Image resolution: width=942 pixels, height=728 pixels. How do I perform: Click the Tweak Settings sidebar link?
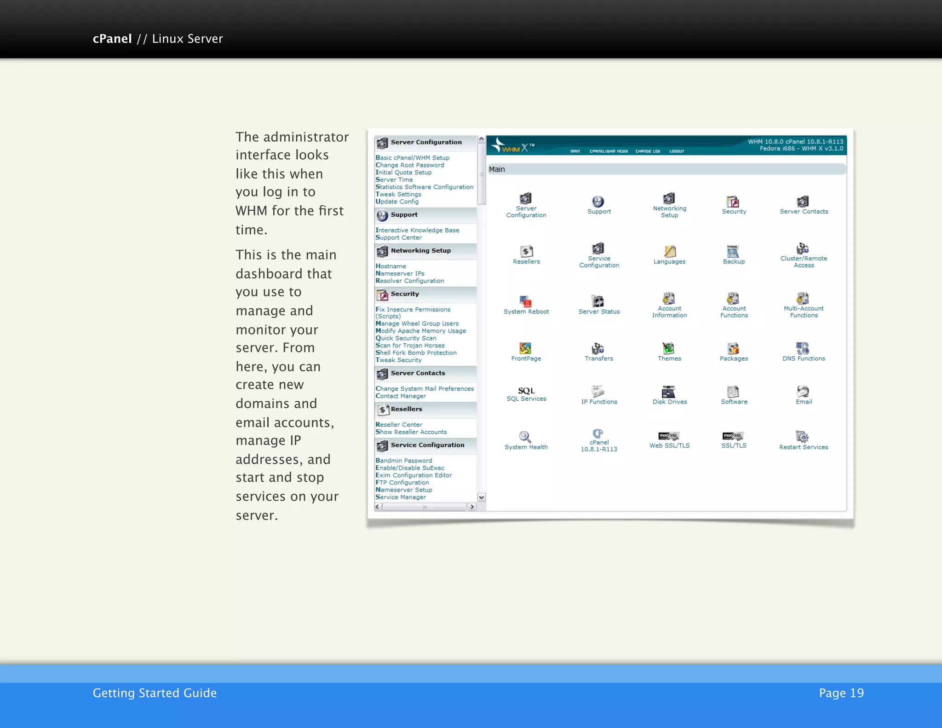tap(398, 194)
